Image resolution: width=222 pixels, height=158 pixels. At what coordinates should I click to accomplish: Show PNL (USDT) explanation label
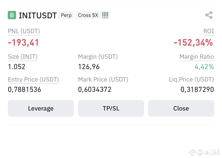coord(24,31)
